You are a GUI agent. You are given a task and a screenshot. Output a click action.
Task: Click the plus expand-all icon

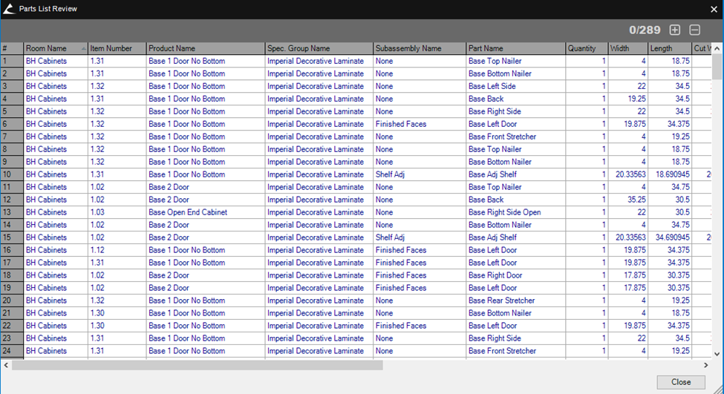(x=674, y=30)
